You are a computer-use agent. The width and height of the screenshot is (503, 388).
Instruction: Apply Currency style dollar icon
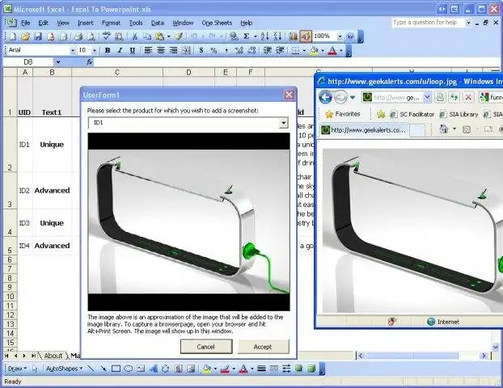[201, 50]
